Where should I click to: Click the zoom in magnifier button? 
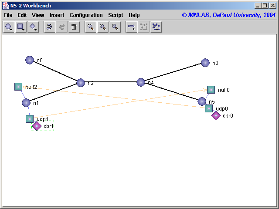[x=103, y=27]
